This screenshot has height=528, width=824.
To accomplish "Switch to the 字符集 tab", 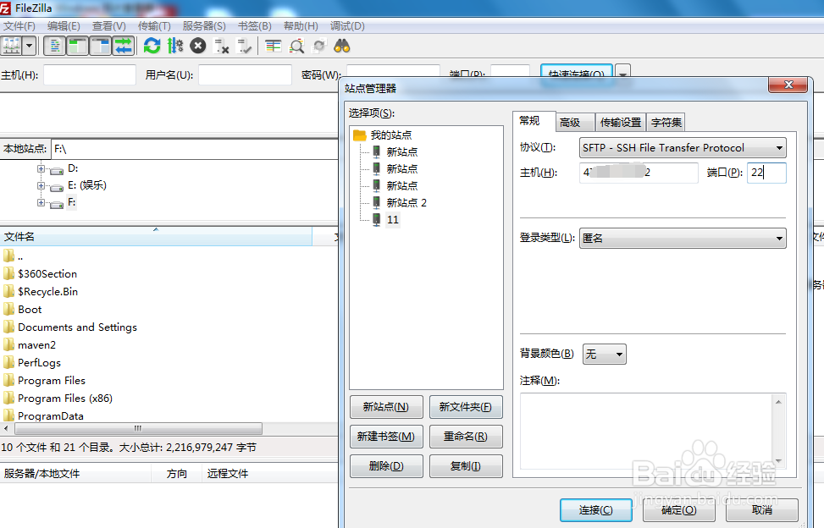I will click(x=666, y=123).
